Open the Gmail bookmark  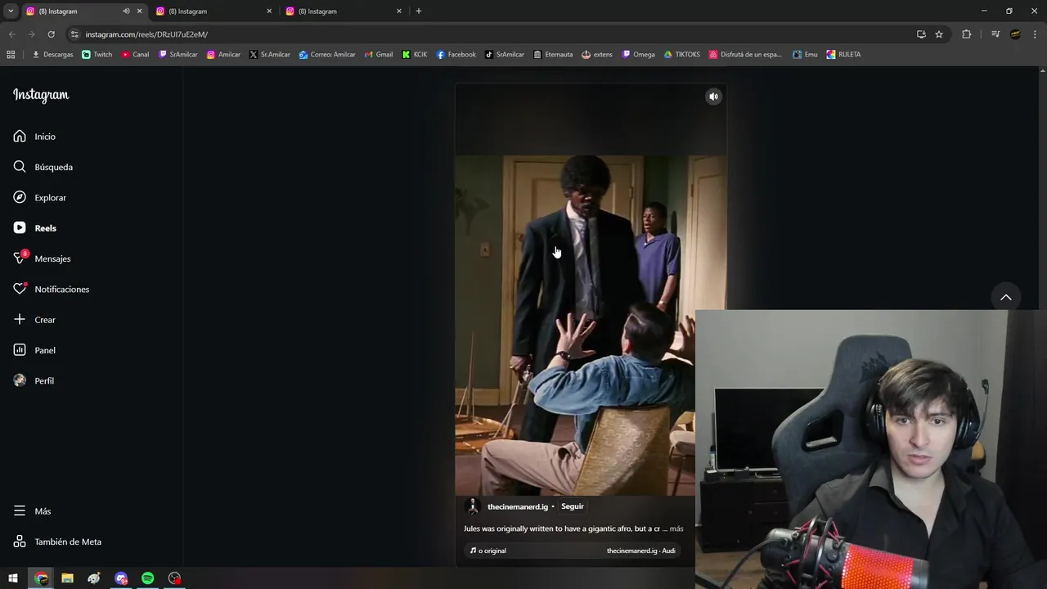coord(378,55)
